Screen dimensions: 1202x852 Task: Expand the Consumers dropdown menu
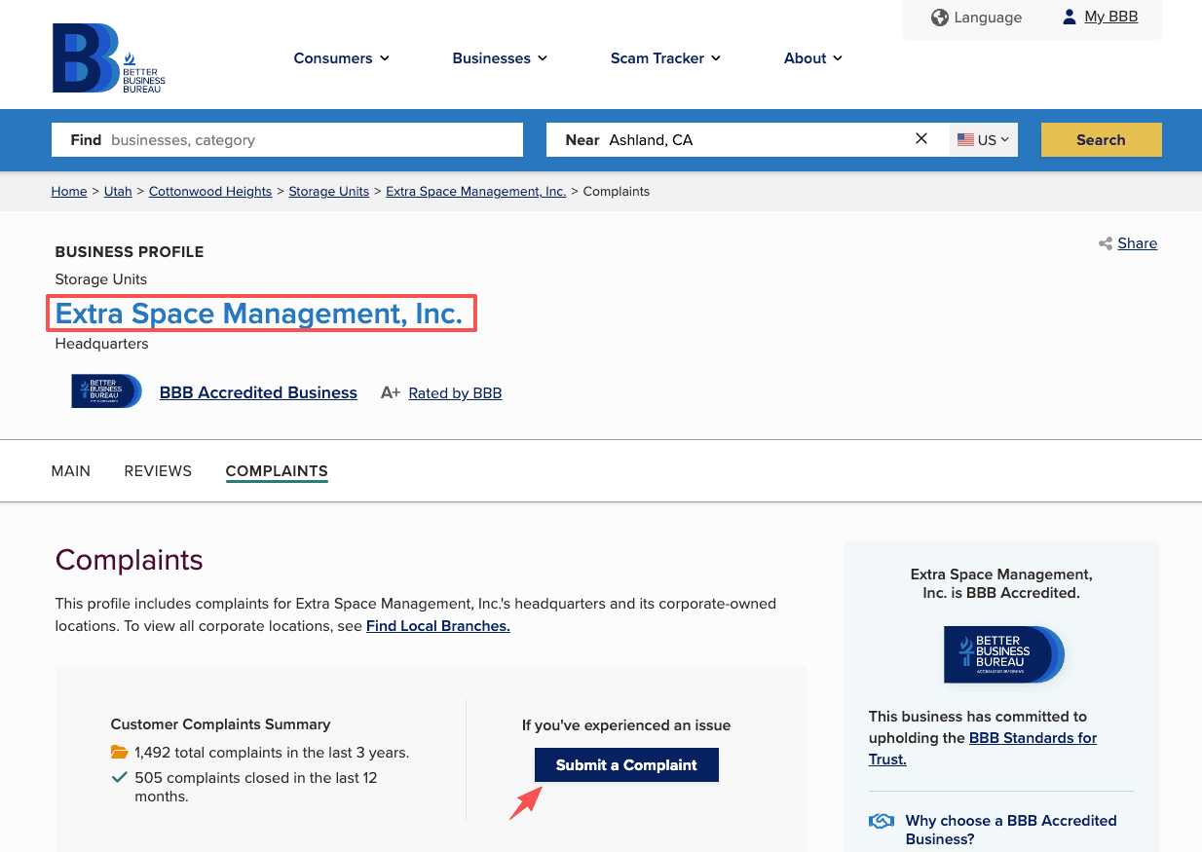(x=341, y=58)
